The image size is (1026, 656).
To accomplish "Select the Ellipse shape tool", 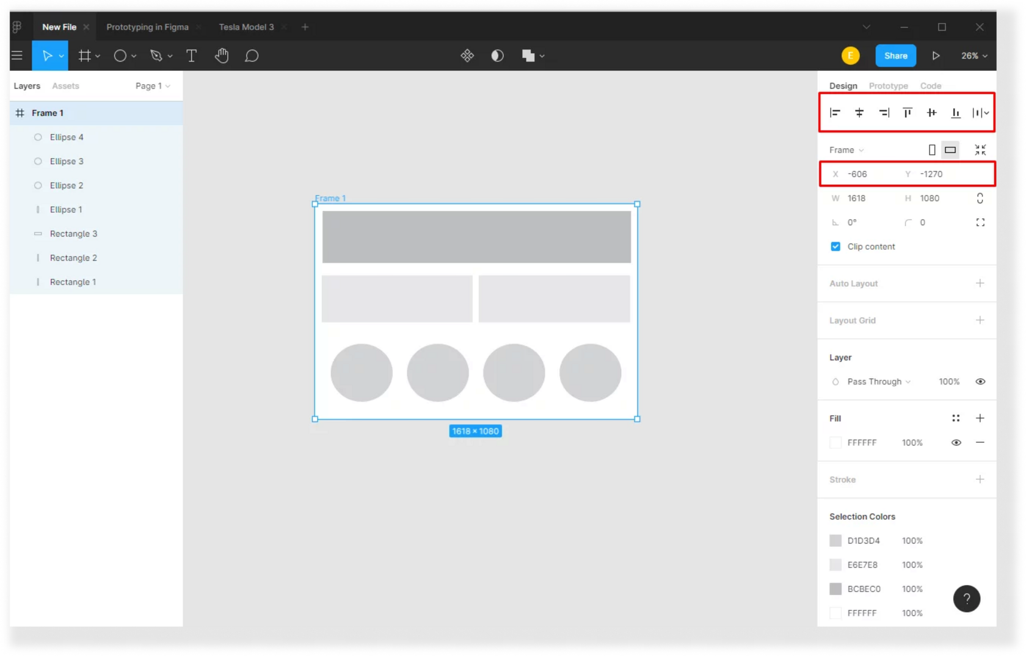I will pos(120,56).
